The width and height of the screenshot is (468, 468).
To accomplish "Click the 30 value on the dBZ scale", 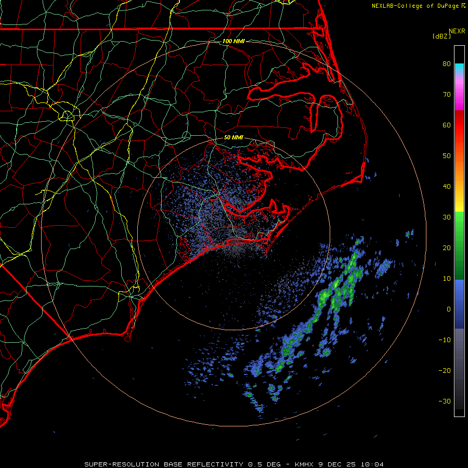I will point(447,217).
